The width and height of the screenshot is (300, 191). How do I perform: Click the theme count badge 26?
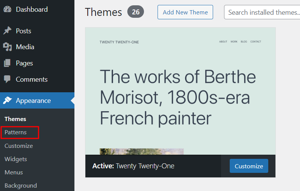(x=136, y=12)
